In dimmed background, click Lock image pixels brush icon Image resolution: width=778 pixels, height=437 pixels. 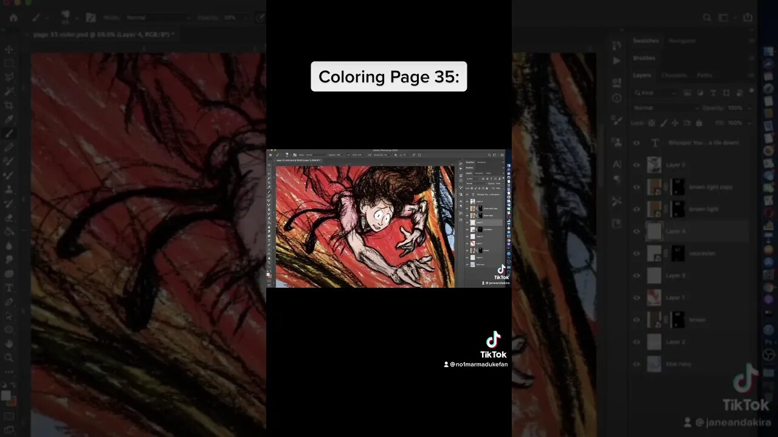664,123
